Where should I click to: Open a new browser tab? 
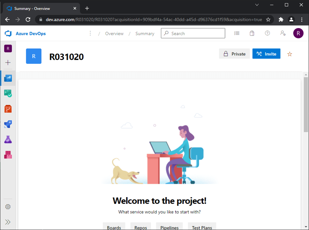(x=87, y=8)
